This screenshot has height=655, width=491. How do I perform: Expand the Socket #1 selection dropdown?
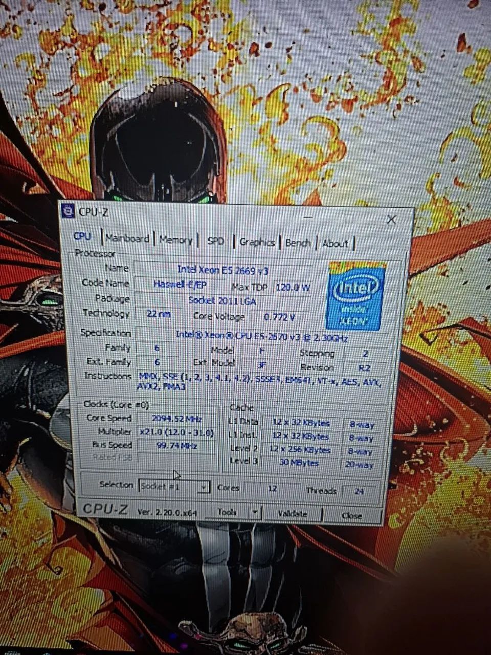pyautogui.click(x=204, y=487)
